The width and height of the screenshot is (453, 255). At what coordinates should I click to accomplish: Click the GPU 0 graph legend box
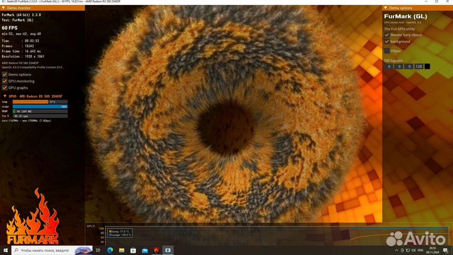[120, 233]
